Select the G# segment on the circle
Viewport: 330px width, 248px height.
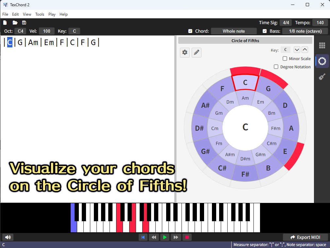tap(205, 152)
